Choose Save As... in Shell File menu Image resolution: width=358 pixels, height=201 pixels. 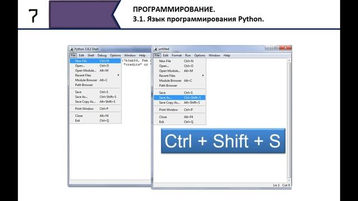click(x=95, y=97)
